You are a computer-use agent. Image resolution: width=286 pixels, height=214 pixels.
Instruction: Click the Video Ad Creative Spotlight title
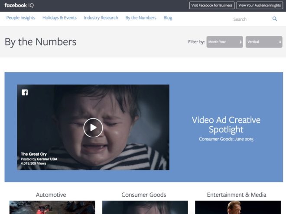(226, 125)
